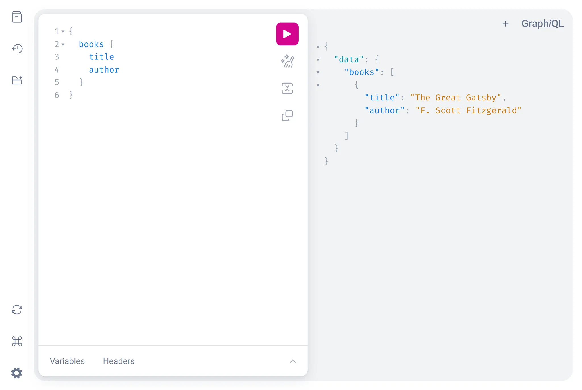Add a new tab with the plus button
Image resolution: width=582 pixels, height=390 pixels.
tap(506, 24)
